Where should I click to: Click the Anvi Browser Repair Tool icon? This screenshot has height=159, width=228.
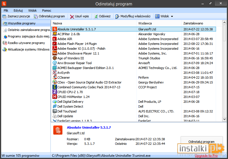pyautogui.click(x=54, y=63)
